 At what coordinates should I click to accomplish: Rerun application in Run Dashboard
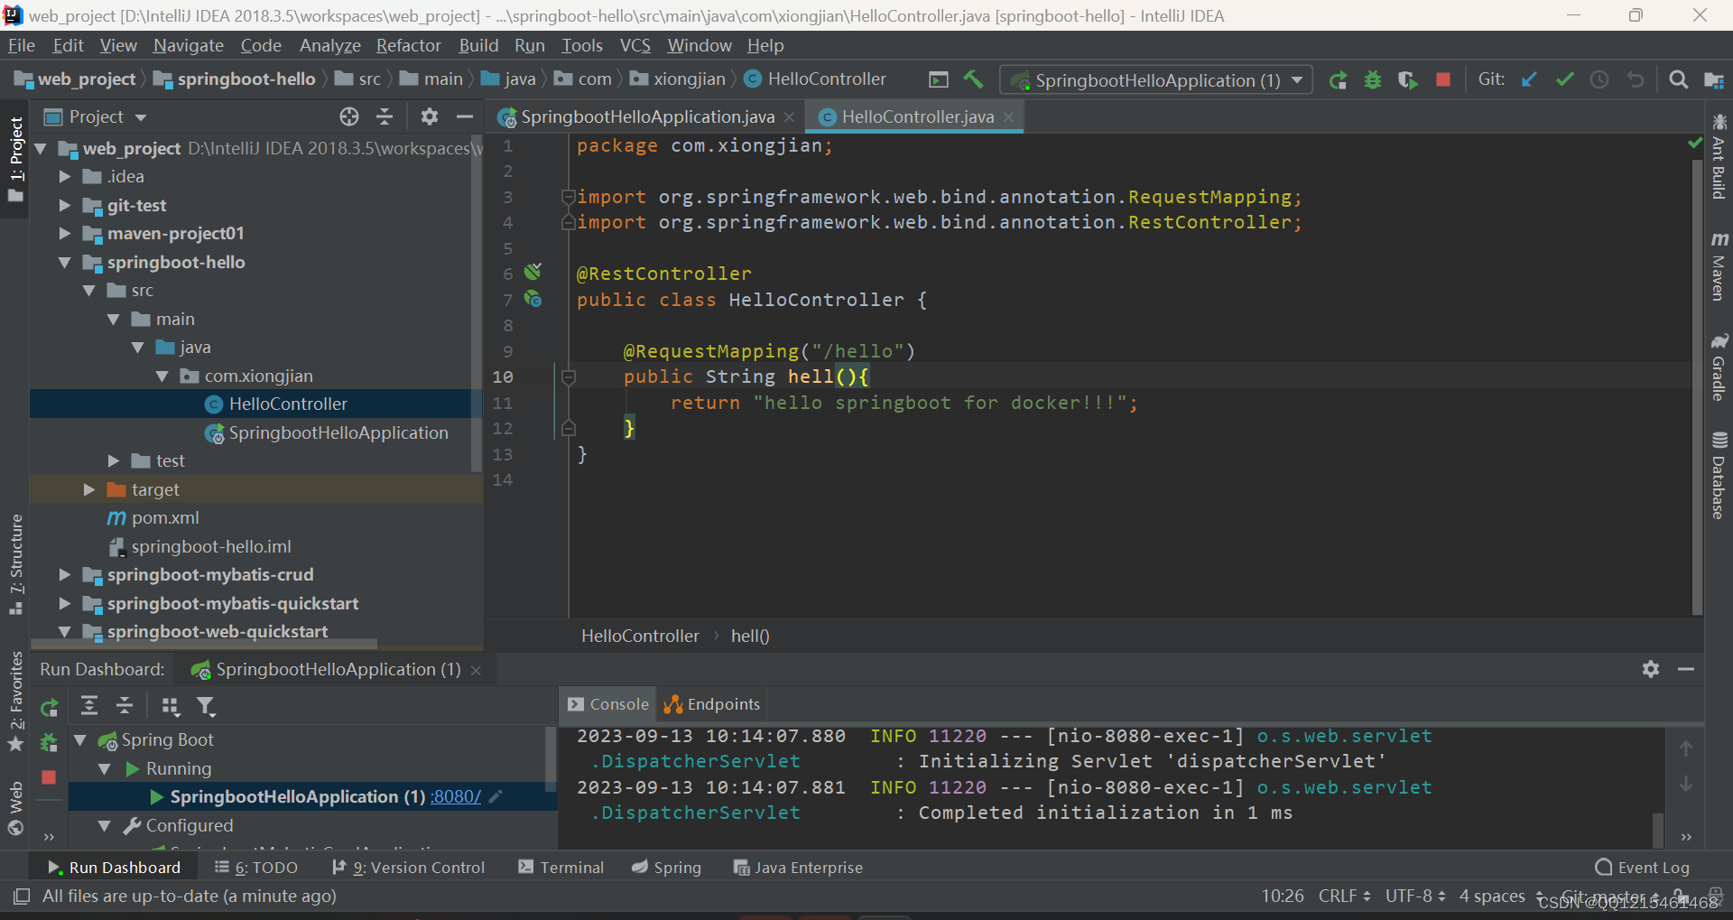pyautogui.click(x=50, y=707)
